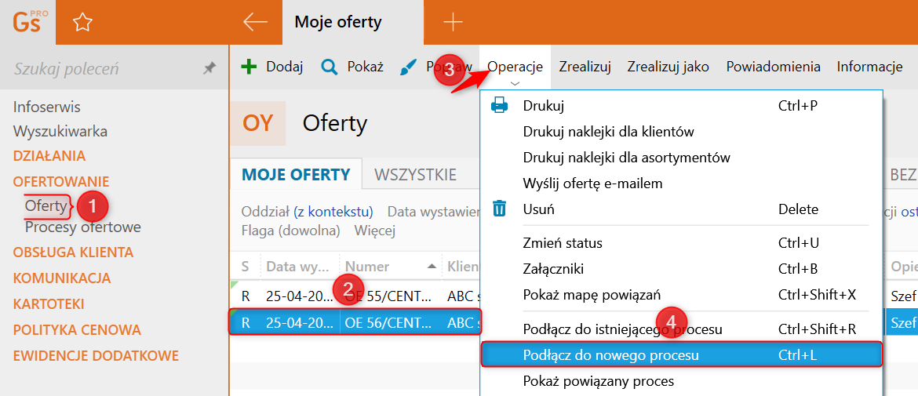Expand the KARTOTEKI sidebar section
918x396 pixels.
tap(49, 304)
